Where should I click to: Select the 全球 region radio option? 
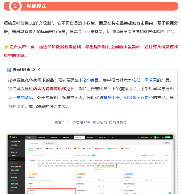(x=30, y=149)
